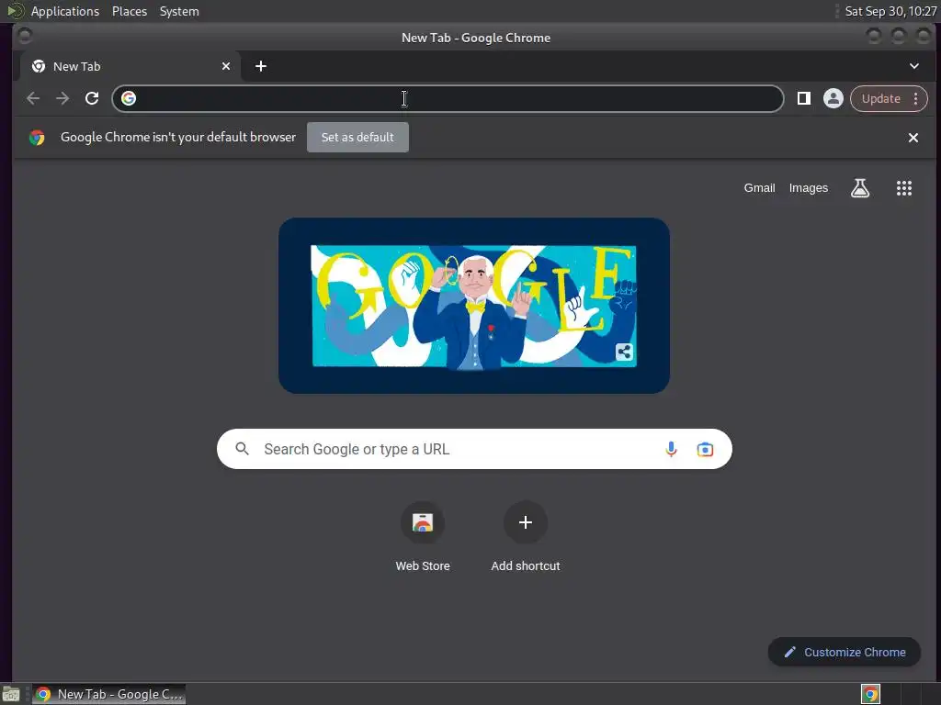Set Chrome as default browser
This screenshot has height=705, width=941.
point(357,138)
